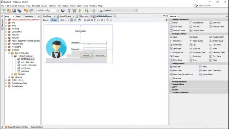
Task: Click the Profile Project toolbar icon
Action: (x=93, y=10)
